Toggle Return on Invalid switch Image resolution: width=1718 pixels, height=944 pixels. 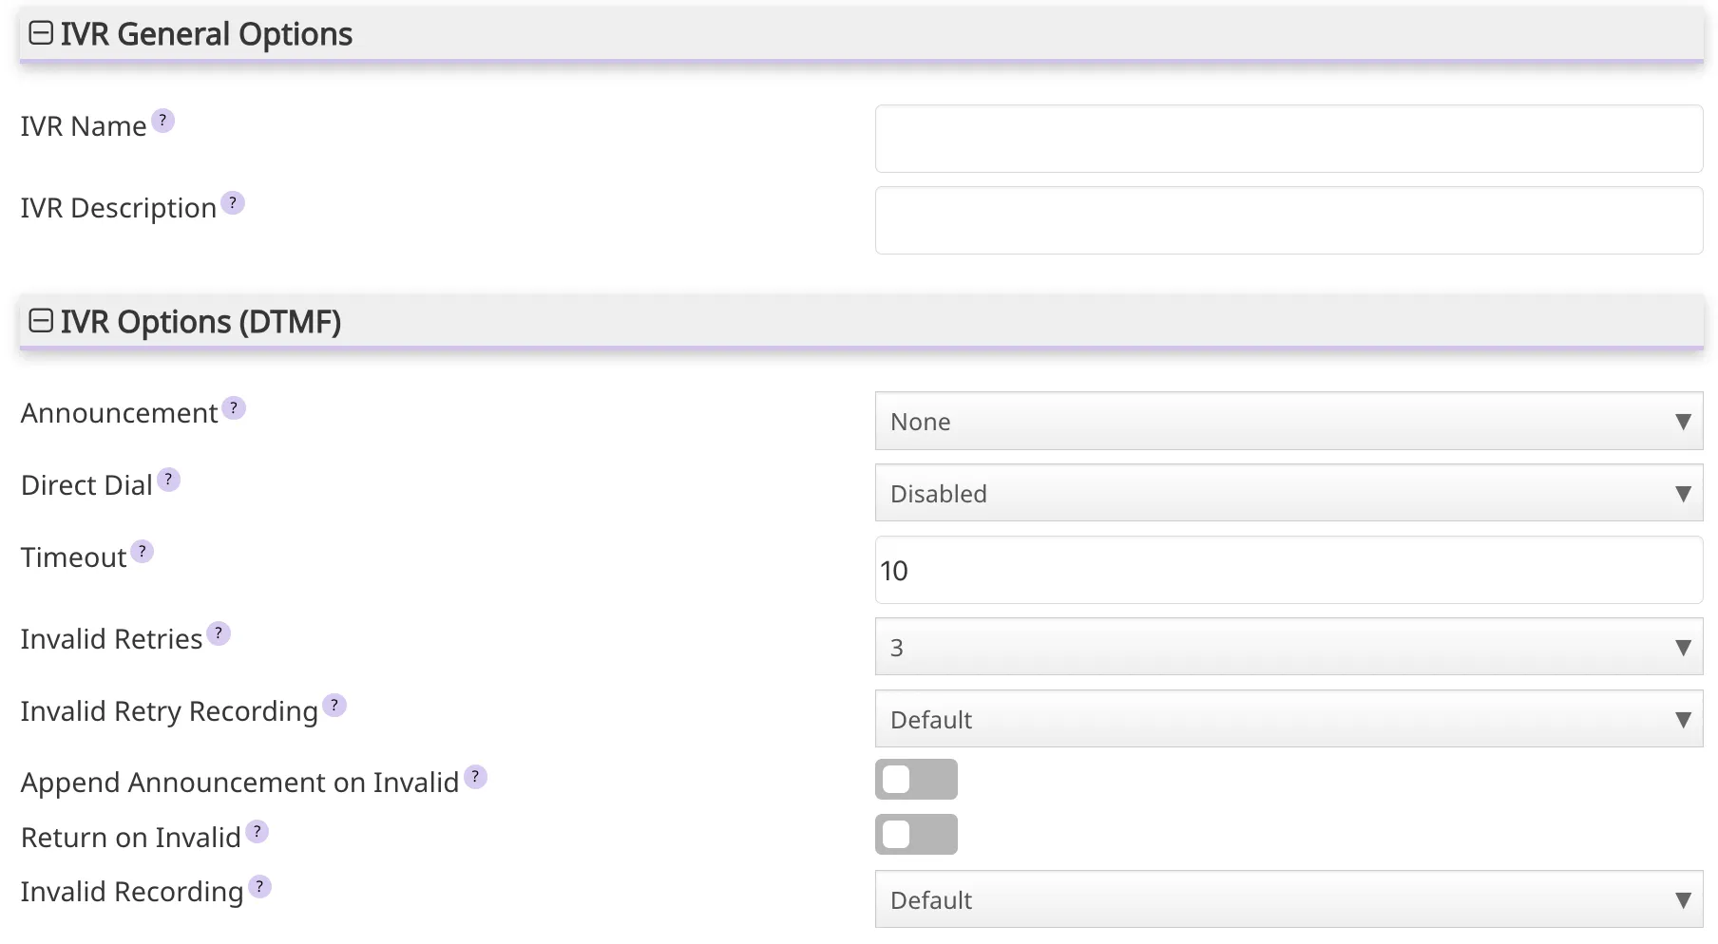915,835
